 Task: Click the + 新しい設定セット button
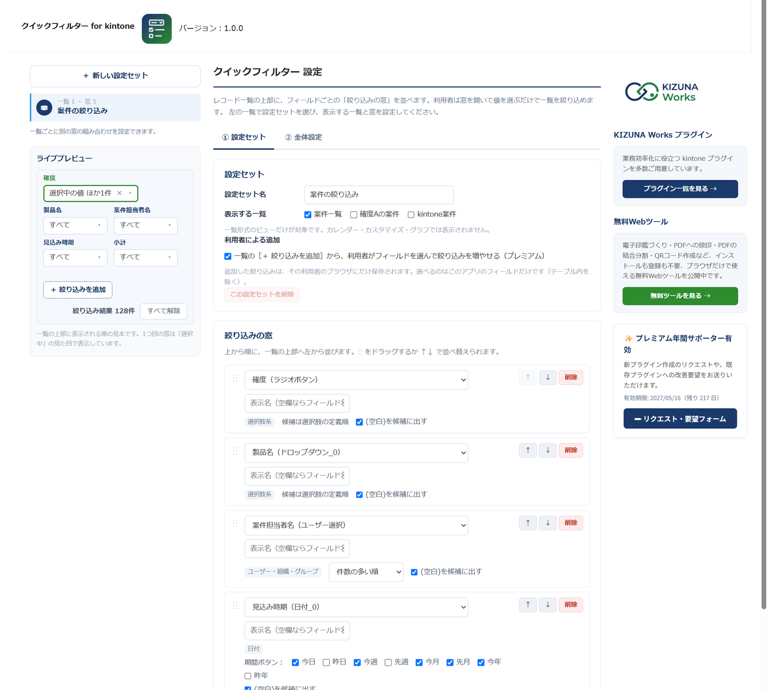coord(115,76)
